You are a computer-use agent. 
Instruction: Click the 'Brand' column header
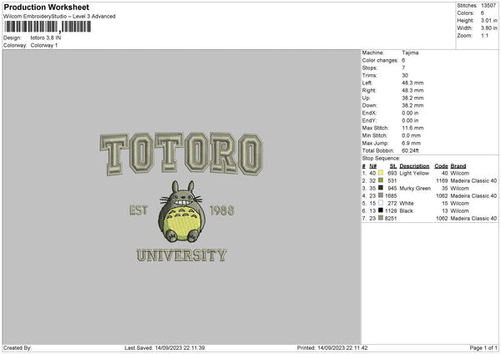(458, 166)
